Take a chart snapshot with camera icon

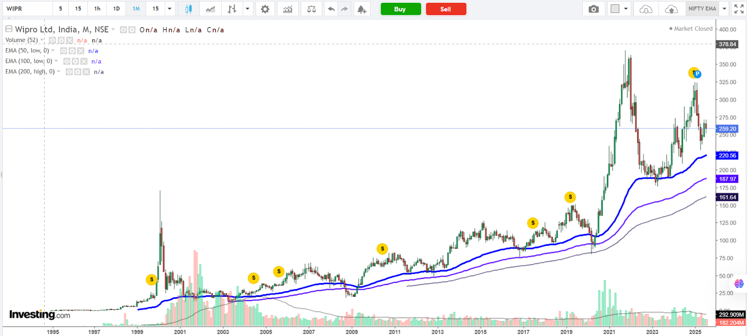pyautogui.click(x=593, y=9)
